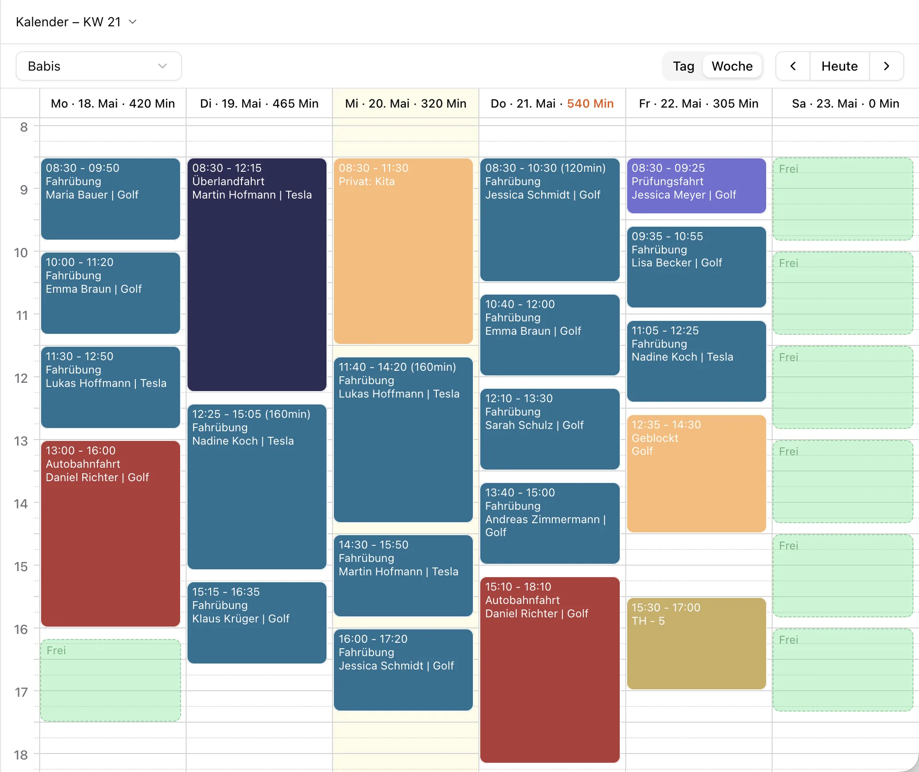919x772 pixels.
Task: Select Monday's Frei slot at 16:10
Action: pos(110,681)
